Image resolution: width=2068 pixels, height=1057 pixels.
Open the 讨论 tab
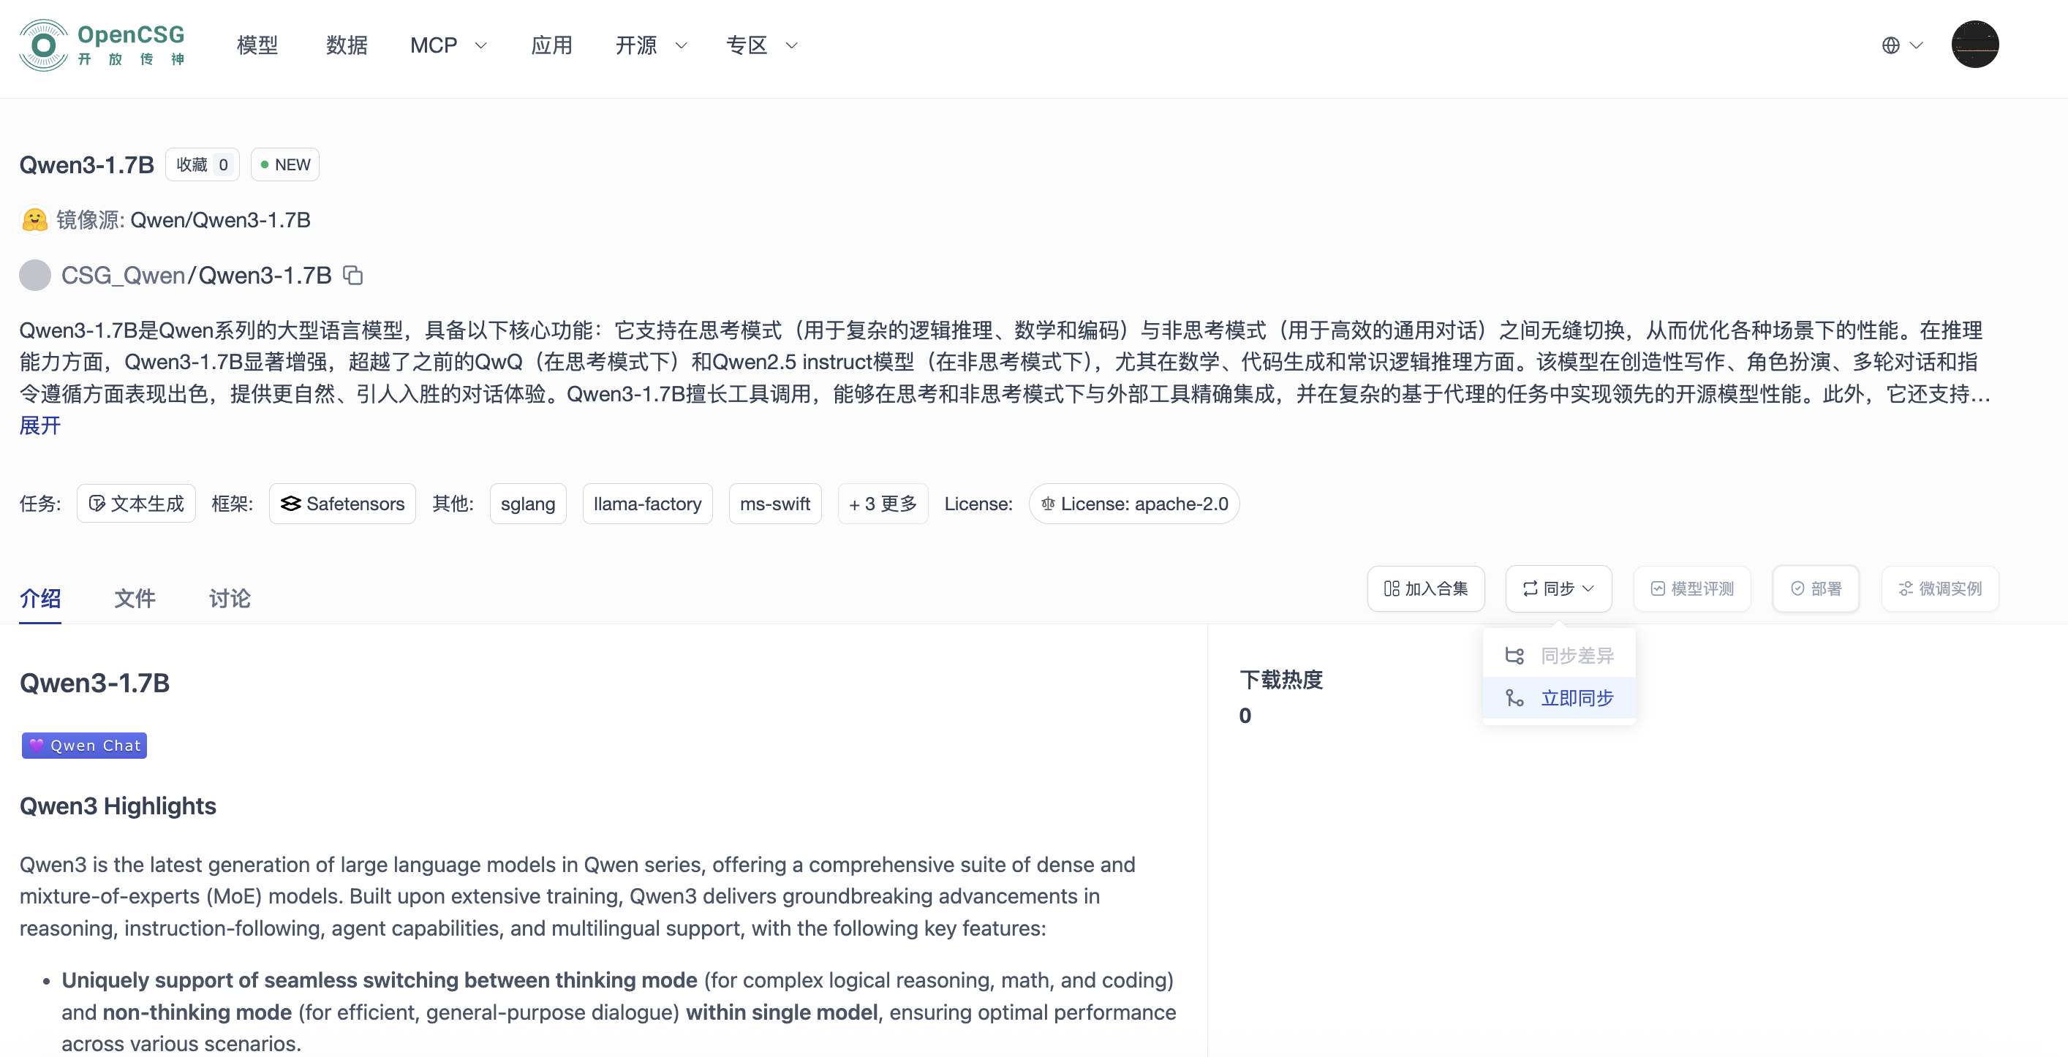pos(230,598)
